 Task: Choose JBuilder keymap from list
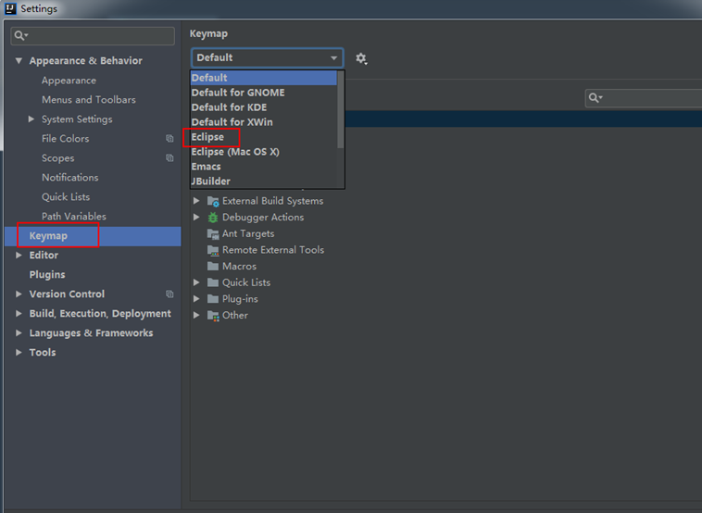264,181
